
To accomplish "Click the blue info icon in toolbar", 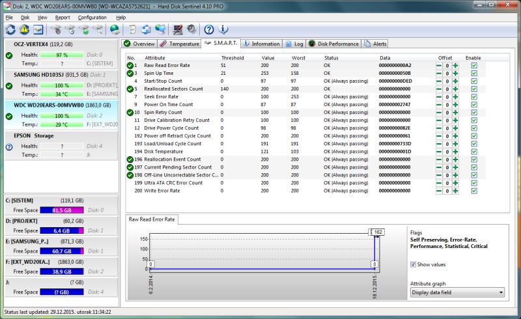I will (x=223, y=29).
